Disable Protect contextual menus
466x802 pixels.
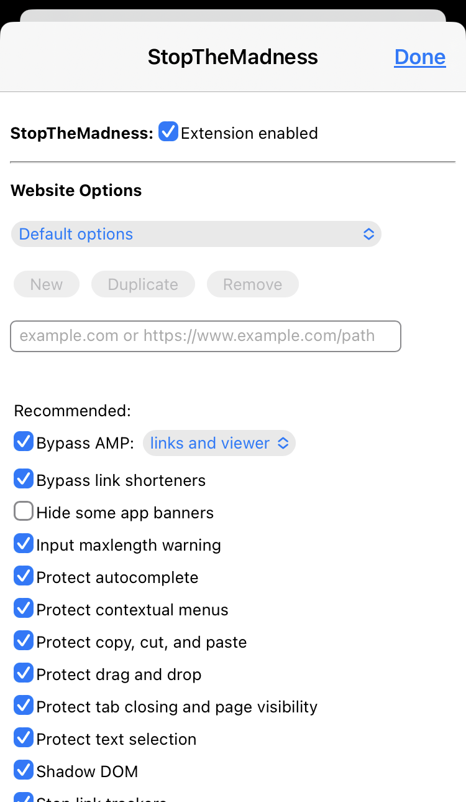tap(24, 608)
